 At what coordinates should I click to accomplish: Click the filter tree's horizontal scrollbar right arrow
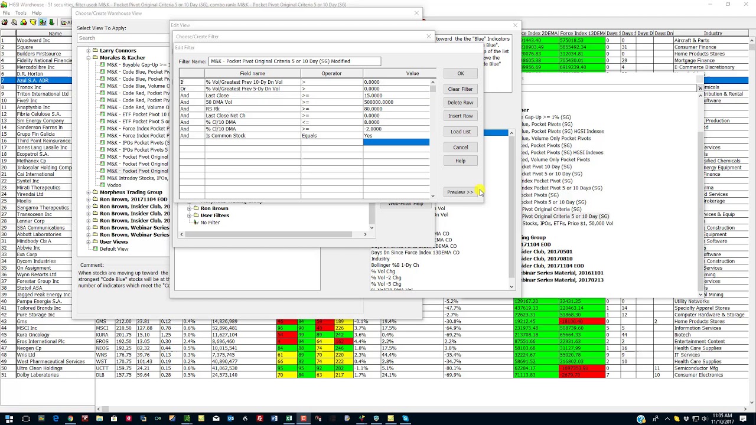coord(365,234)
